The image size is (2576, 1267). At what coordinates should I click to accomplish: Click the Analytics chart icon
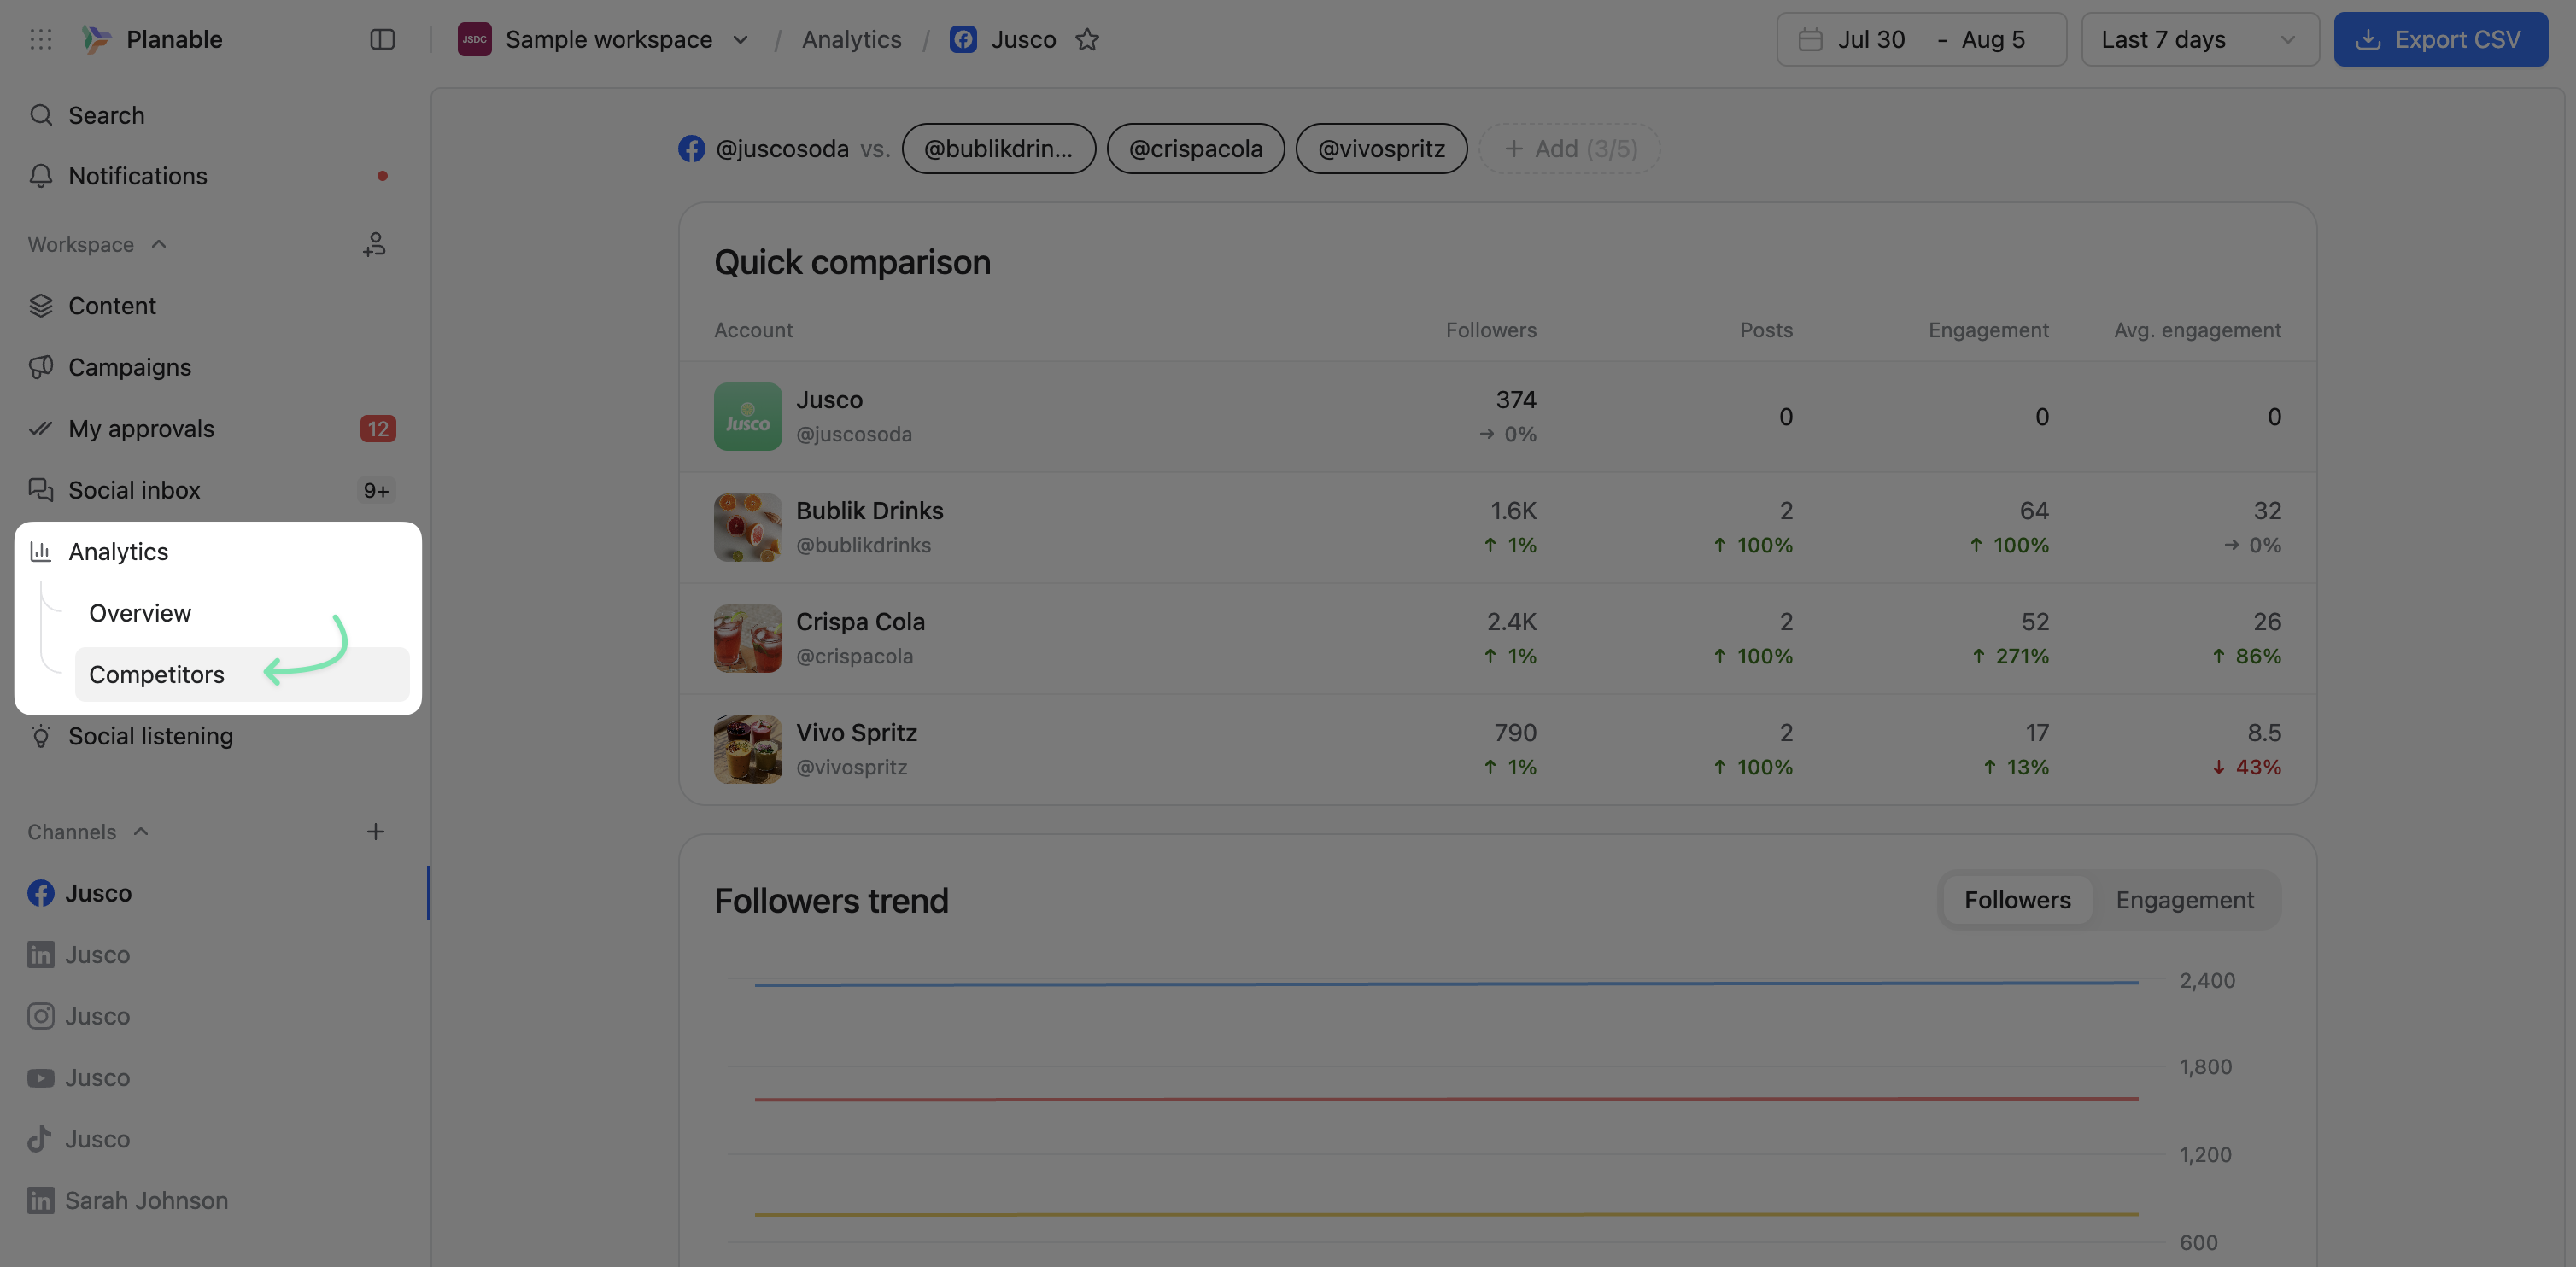41,551
